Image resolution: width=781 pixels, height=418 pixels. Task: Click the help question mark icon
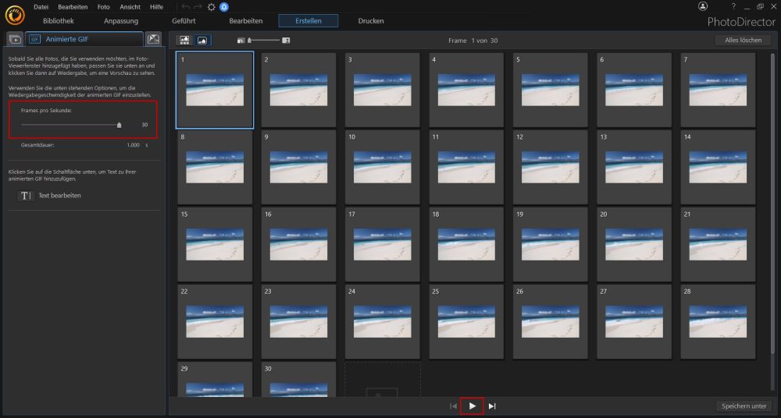tap(733, 6)
